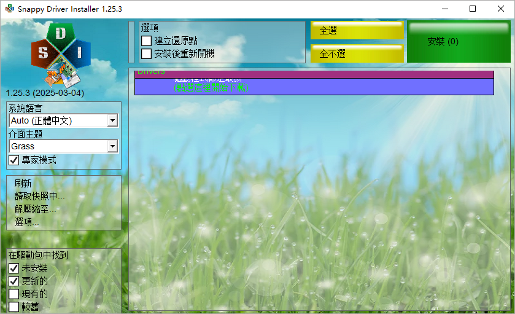This screenshot has width=515, height=314.
Task: Enable 建立還原點 checkbox
Action: click(x=146, y=41)
